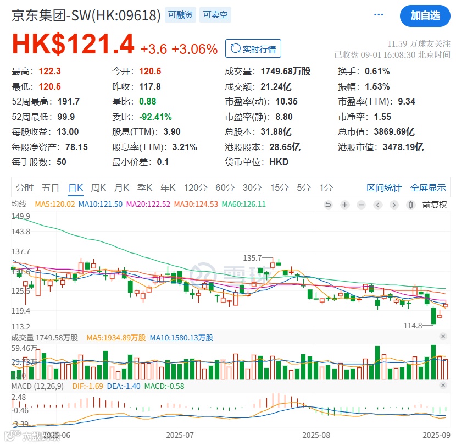
Task: Click the 总市值 3869.69亿 value
Action: pos(394,131)
